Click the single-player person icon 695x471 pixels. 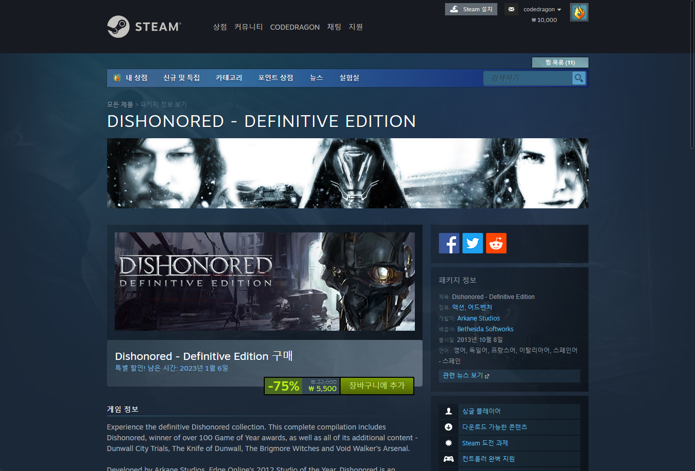click(449, 411)
